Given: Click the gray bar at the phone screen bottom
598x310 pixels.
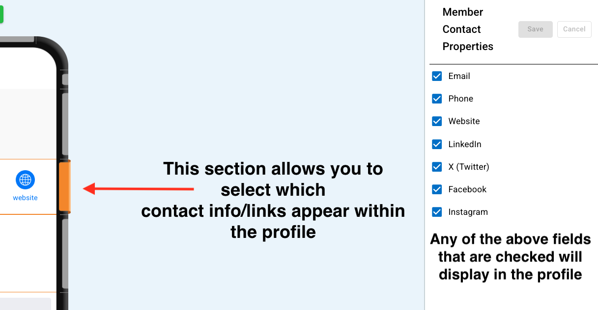Looking at the screenshot, I should coord(26,304).
